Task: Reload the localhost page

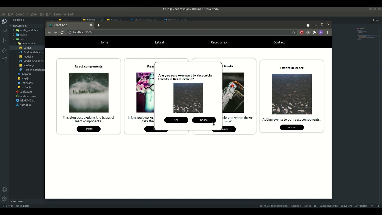Action: (62, 32)
